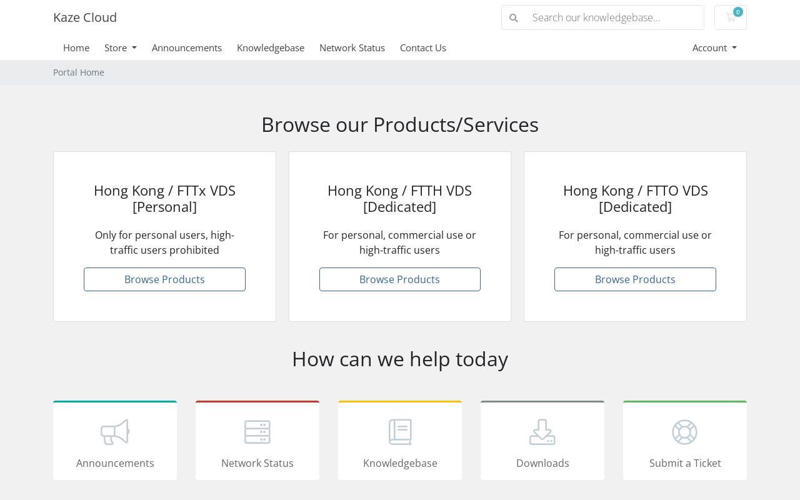Open Announcements in the top navigation
Image resolution: width=800 pixels, height=500 pixels.
click(187, 47)
